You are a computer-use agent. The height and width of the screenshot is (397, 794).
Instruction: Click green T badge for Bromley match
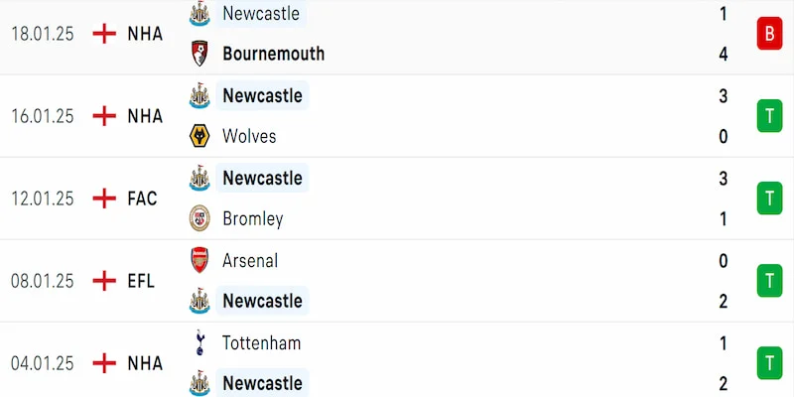pos(768,198)
